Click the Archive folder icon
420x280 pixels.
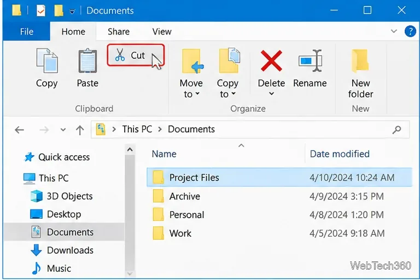coord(158,196)
